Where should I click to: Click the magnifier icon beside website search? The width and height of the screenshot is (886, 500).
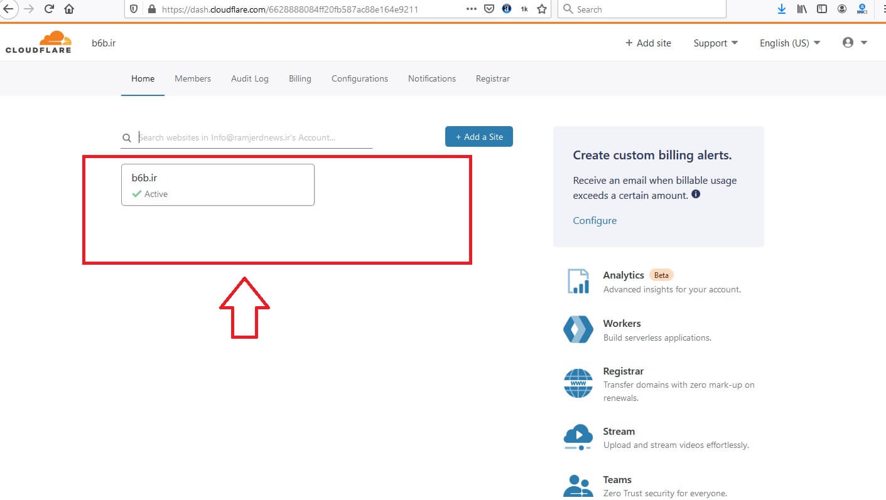click(127, 138)
